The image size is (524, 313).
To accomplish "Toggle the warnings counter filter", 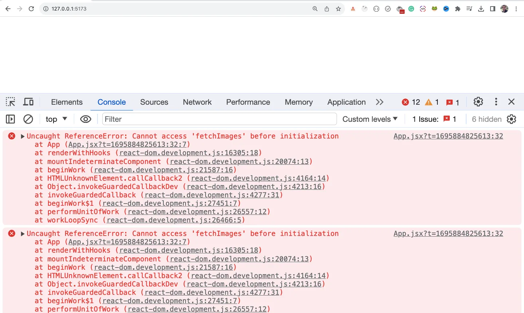I will click(433, 102).
